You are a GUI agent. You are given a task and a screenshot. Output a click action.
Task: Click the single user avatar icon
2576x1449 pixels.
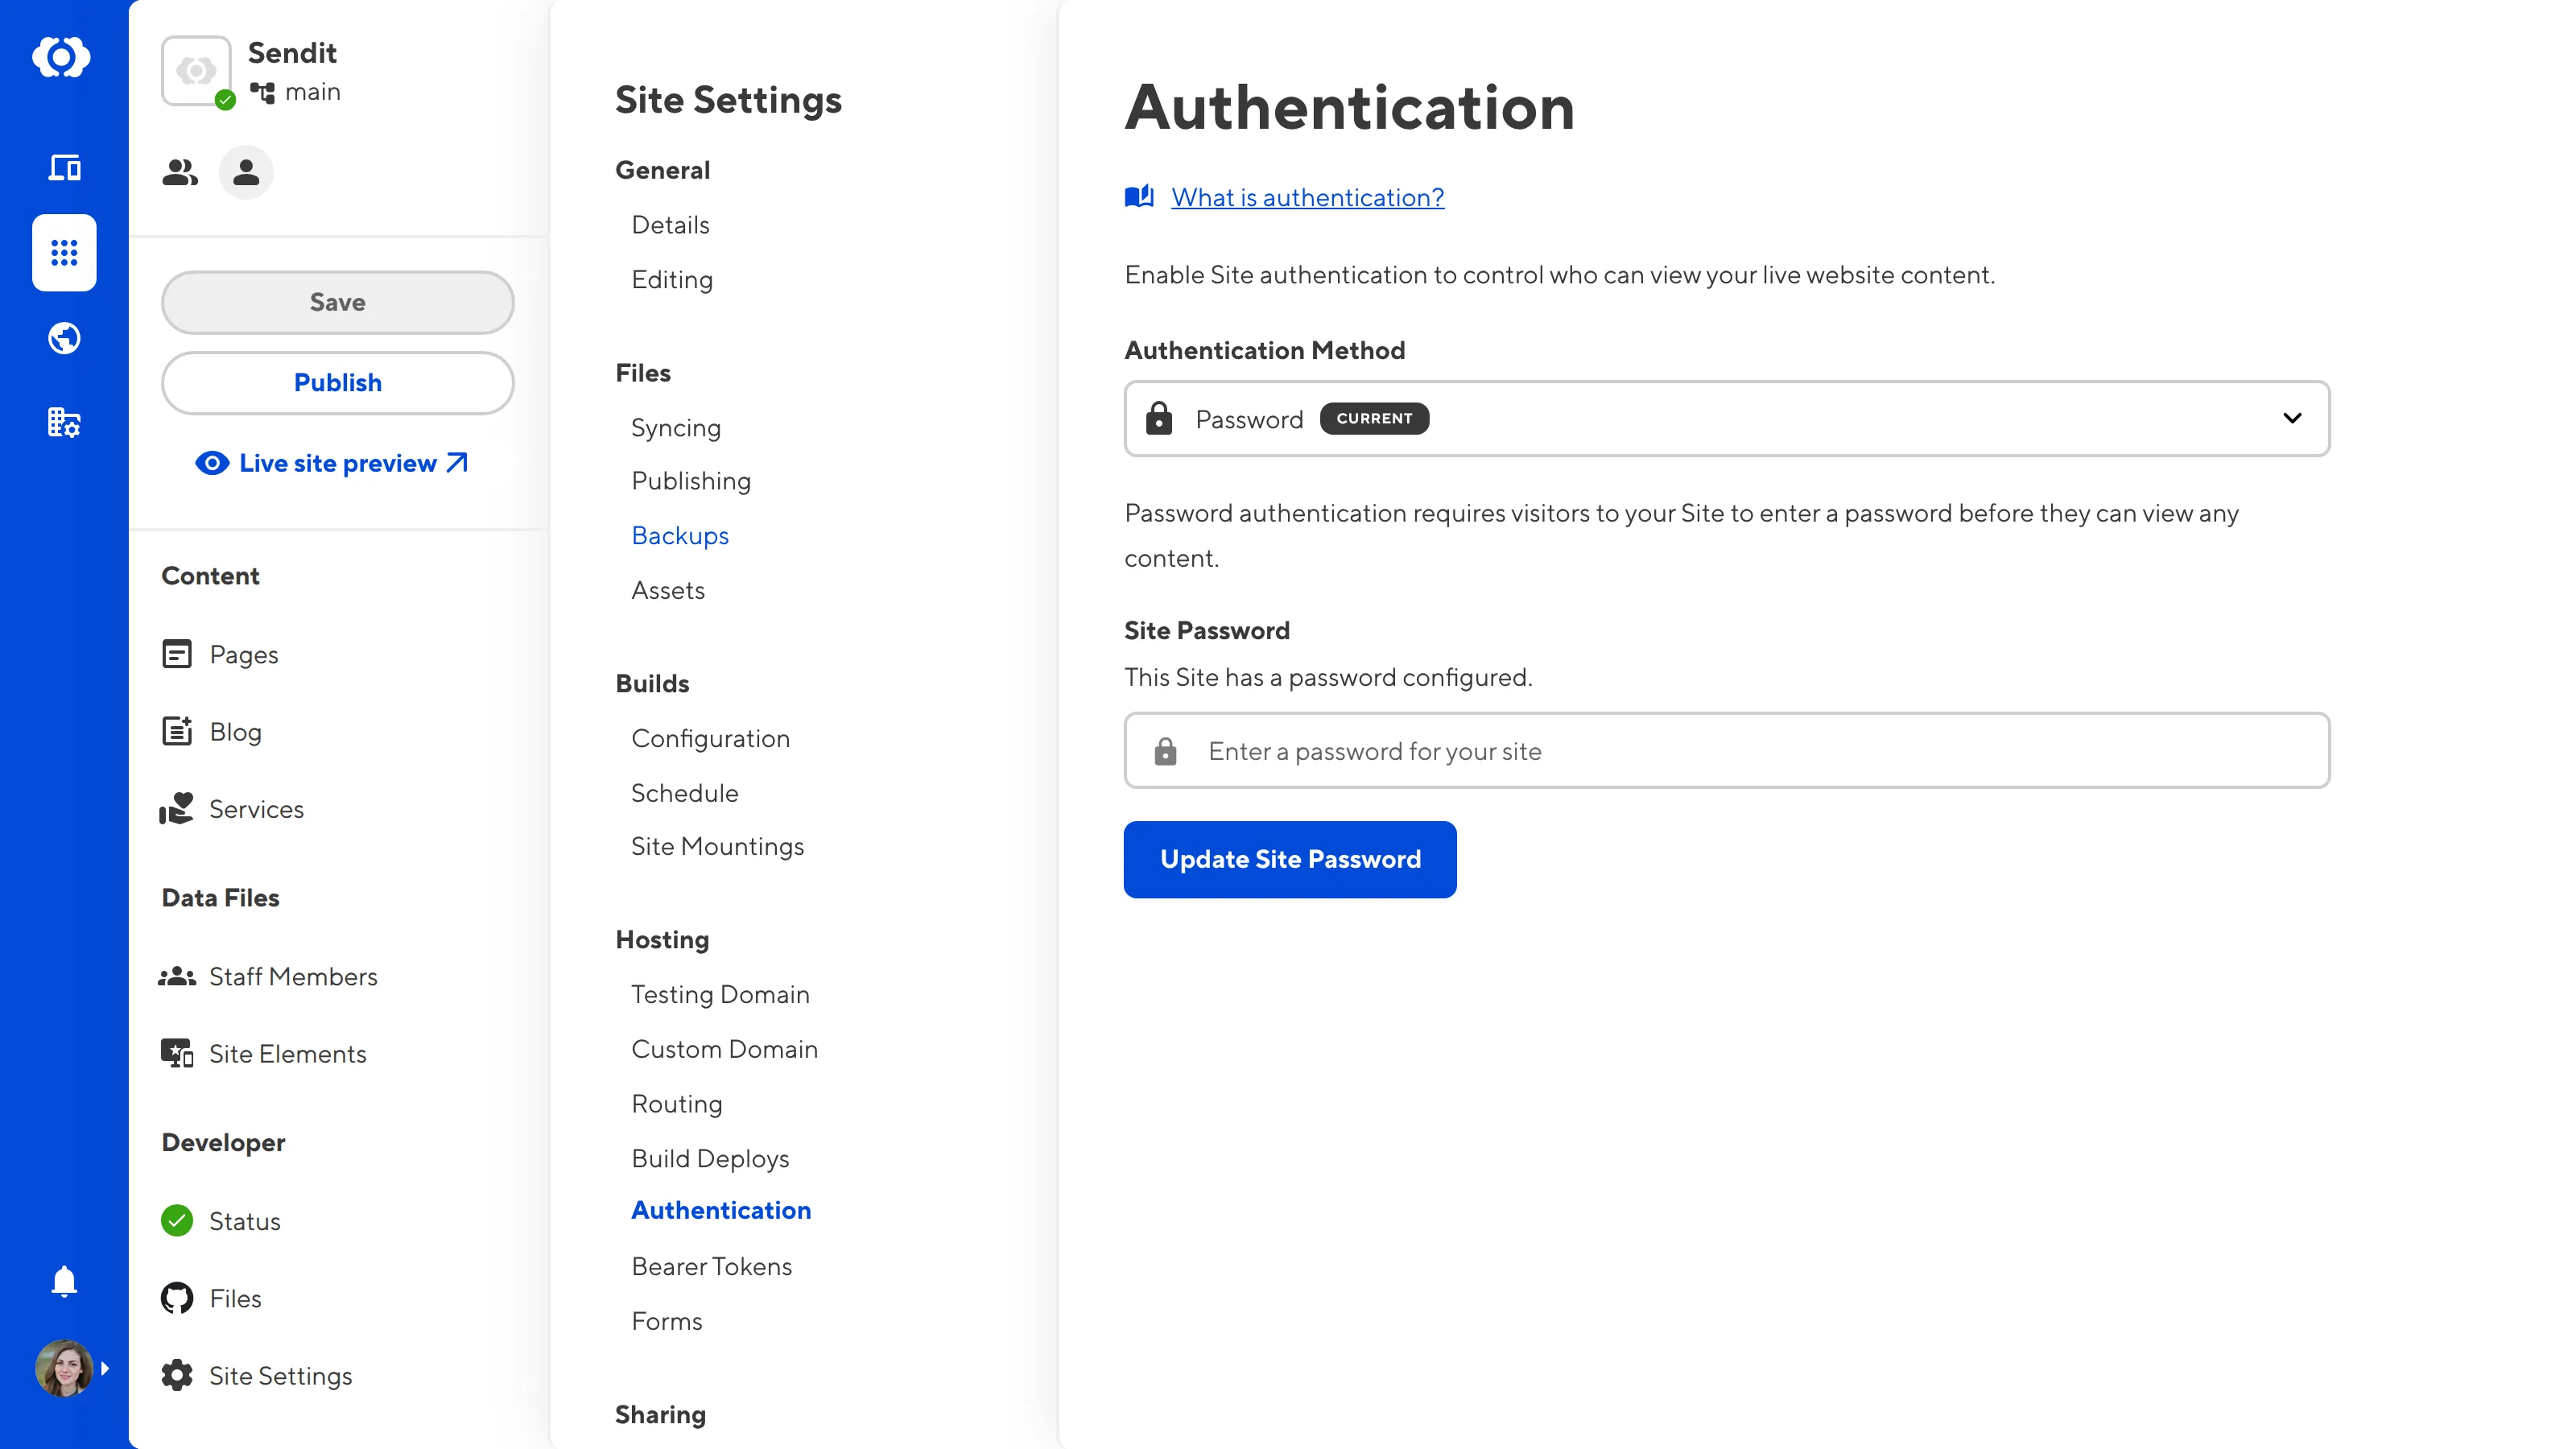coord(246,173)
